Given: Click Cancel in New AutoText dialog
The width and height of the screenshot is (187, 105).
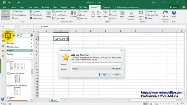Looking at the screenshot, I should (x=116, y=75).
